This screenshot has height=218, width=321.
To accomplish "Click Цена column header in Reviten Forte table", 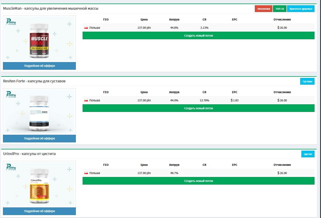I will coord(144,92).
